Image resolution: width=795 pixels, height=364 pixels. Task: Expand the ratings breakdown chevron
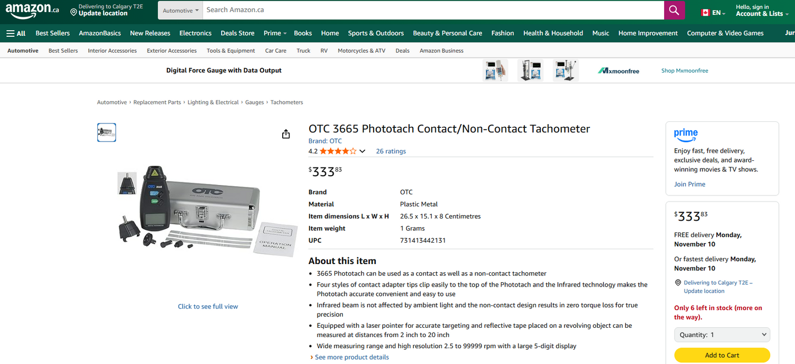click(x=362, y=150)
